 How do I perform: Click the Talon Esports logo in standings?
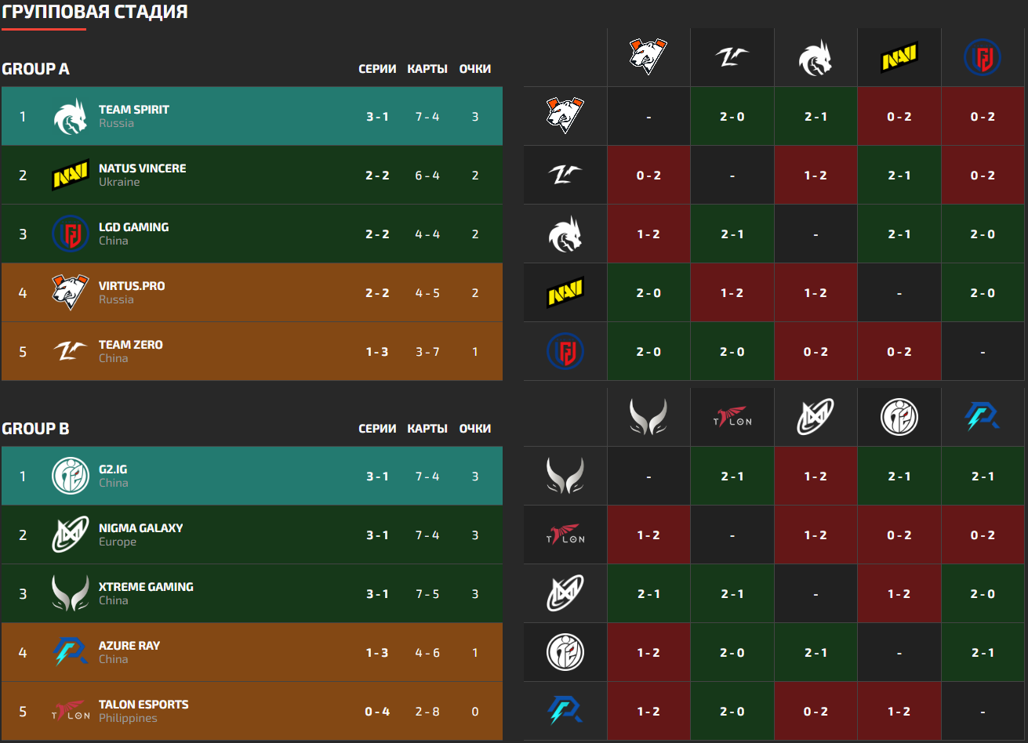[71, 712]
